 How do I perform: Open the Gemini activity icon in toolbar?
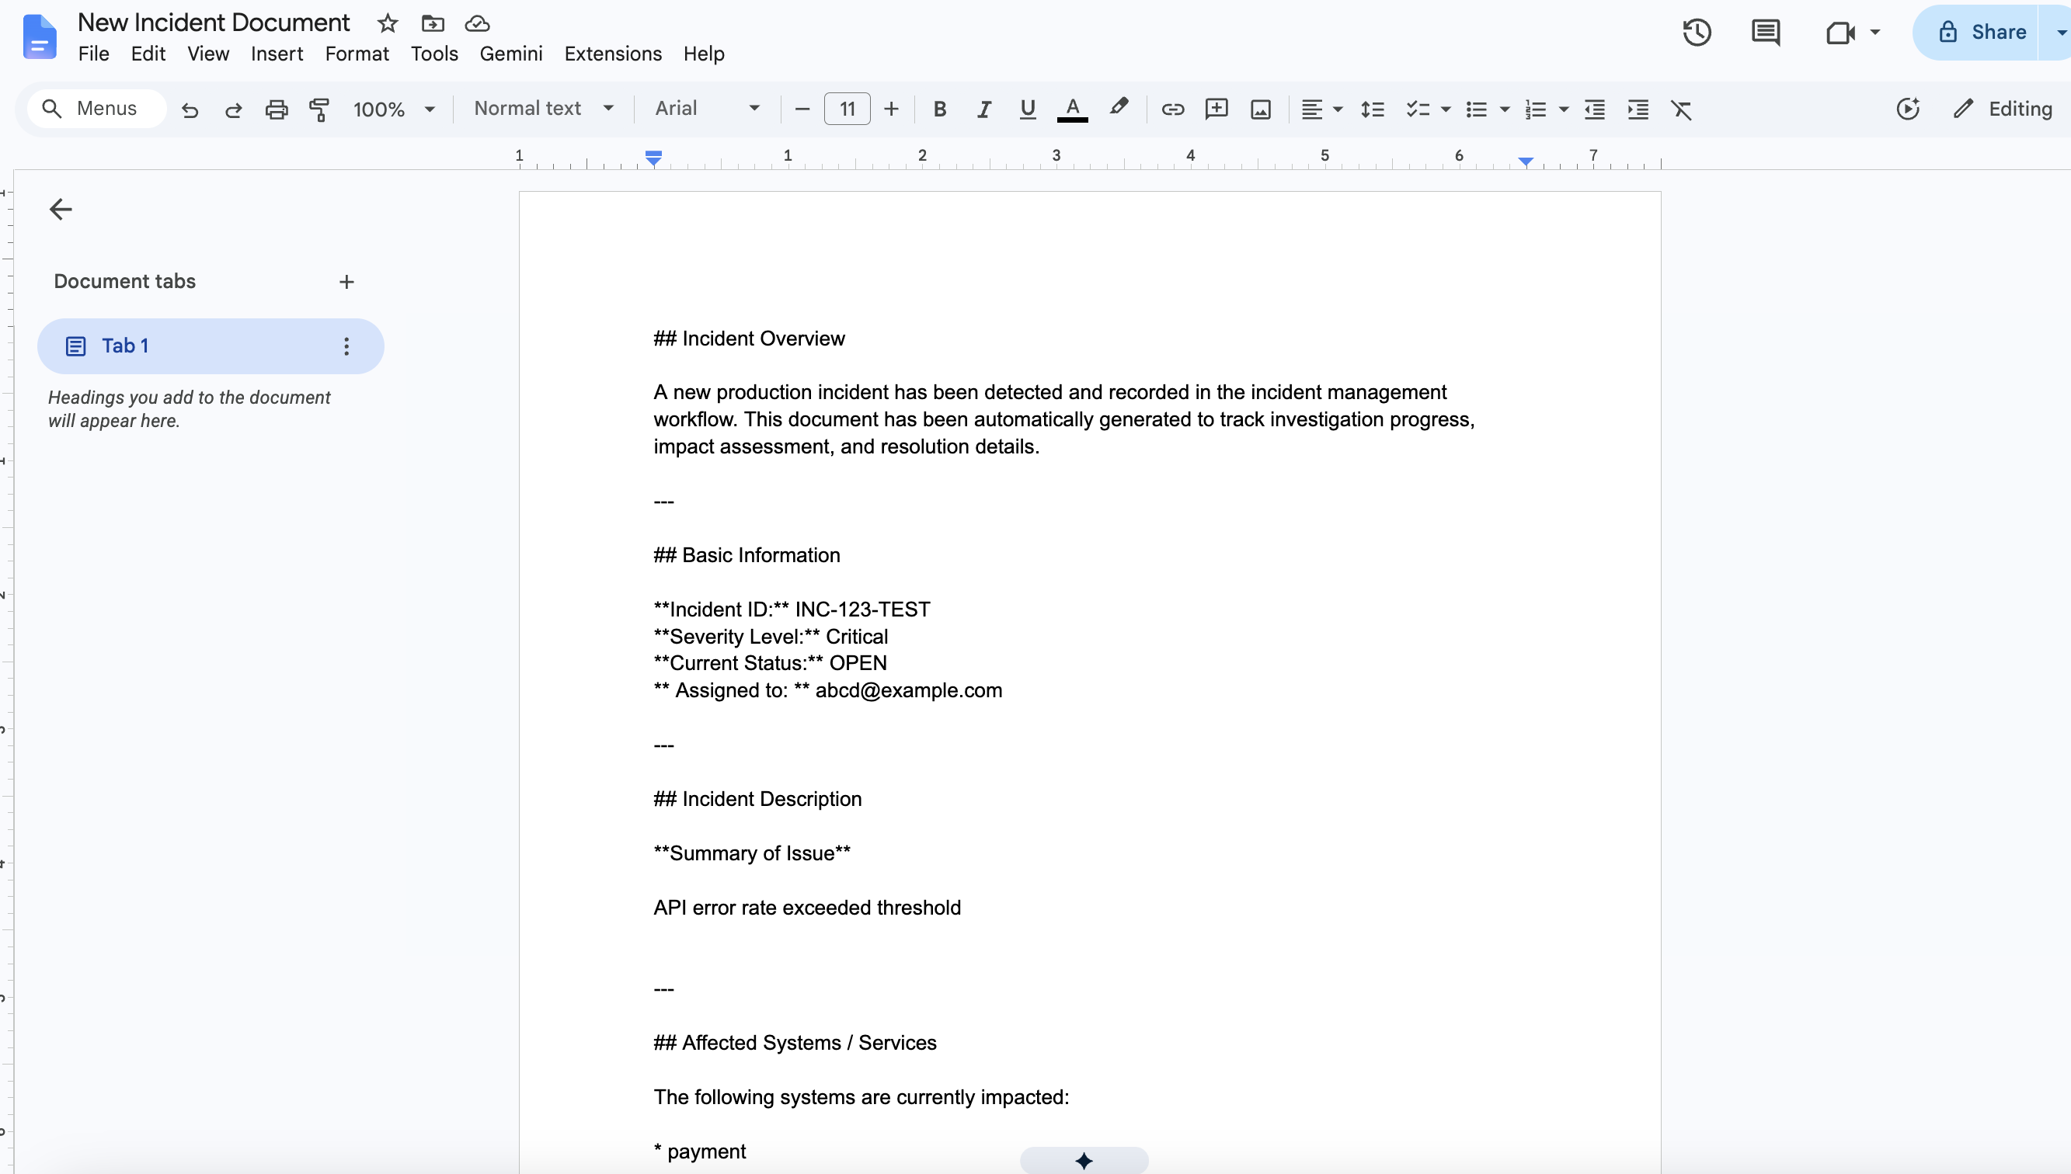[1907, 109]
